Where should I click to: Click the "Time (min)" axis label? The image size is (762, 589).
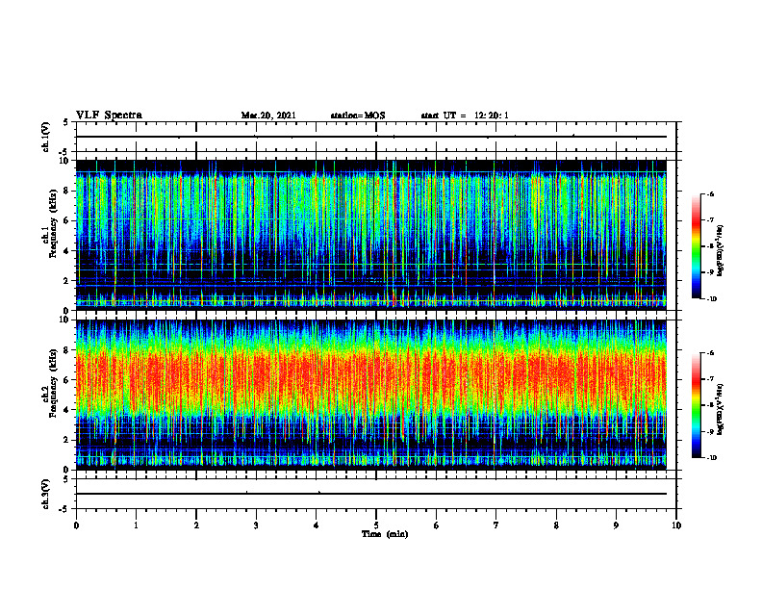385,534
